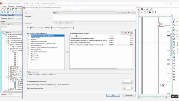Adjust rows of labels per page stepper
This screenshot has width=179, height=101.
coord(132,88)
